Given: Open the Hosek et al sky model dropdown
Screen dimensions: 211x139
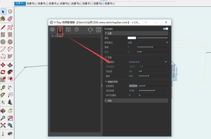Looking at the screenshot, I should pyautogui.click(x=148, y=62).
